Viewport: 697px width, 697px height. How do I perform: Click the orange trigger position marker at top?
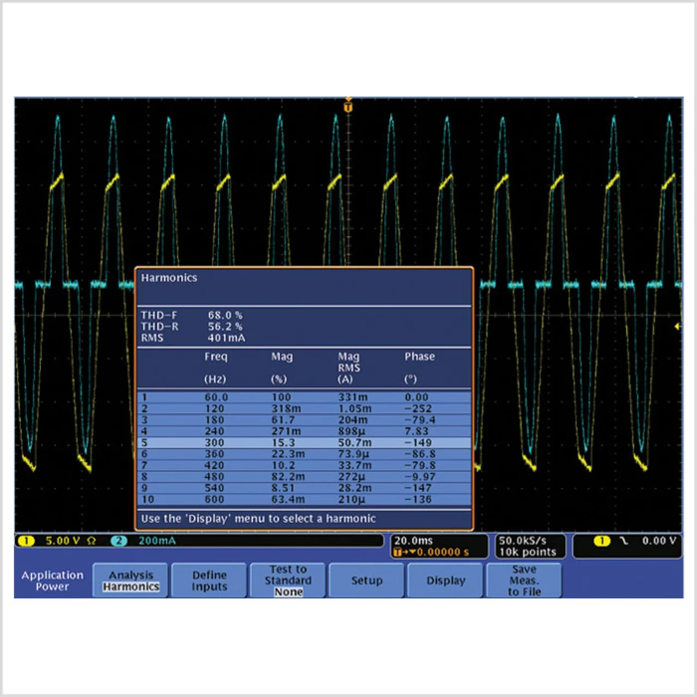348,106
